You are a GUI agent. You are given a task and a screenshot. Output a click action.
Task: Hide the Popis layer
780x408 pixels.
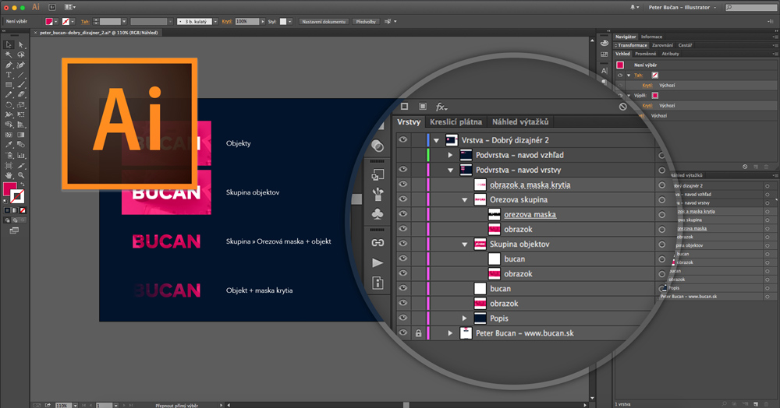click(403, 318)
